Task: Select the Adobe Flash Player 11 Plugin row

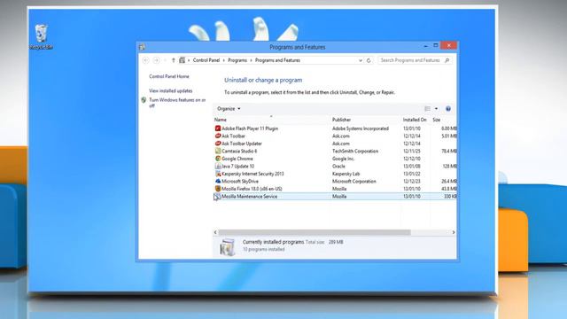Action: 335,128
